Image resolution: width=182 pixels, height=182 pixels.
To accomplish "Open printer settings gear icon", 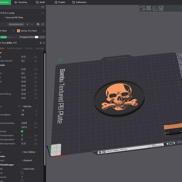I will pyautogui.click(x=43, y=7).
